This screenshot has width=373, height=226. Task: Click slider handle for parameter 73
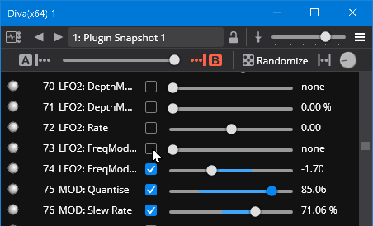[x=173, y=150]
